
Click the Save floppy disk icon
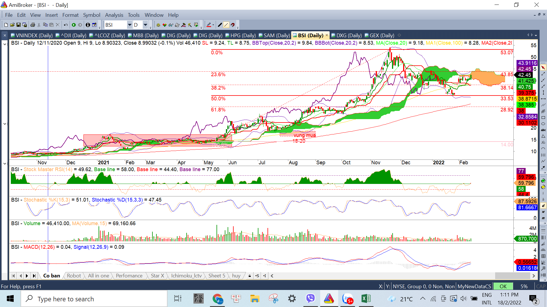(x=19, y=25)
